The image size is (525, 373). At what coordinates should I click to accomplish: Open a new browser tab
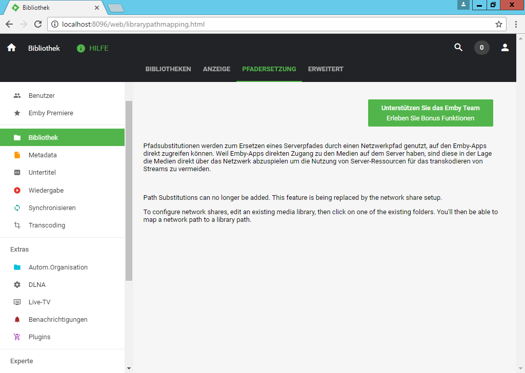[116, 8]
